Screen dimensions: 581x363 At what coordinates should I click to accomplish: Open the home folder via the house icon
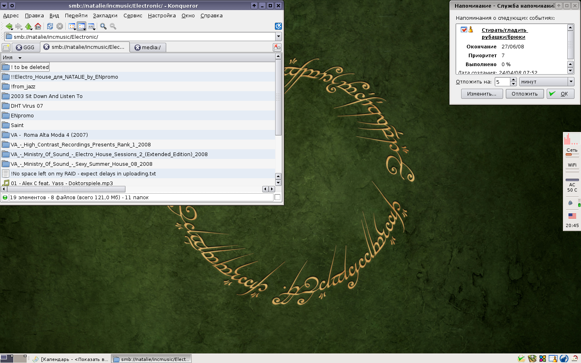(x=38, y=26)
